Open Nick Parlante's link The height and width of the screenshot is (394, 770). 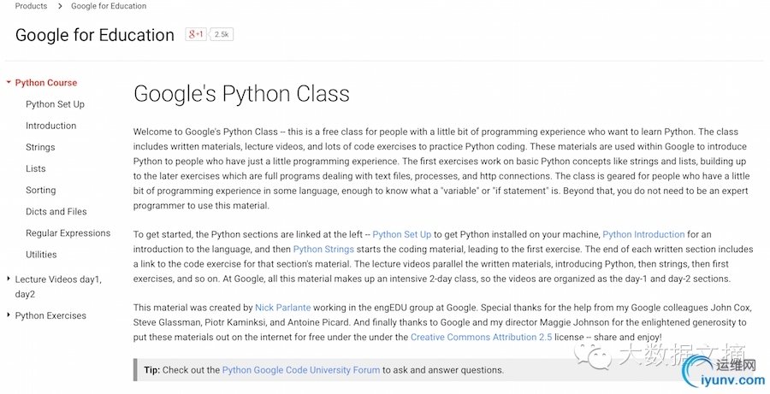click(x=283, y=308)
